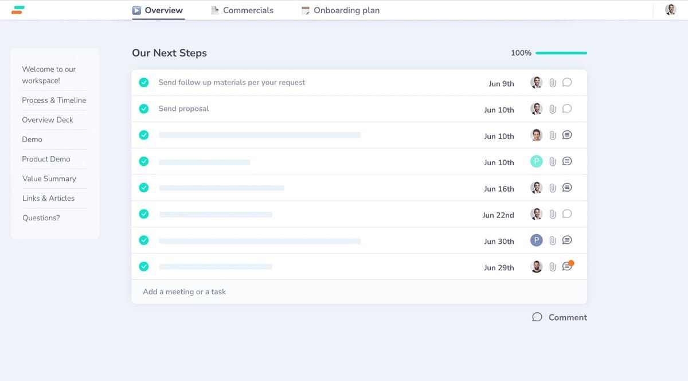
Task: Click the app logo in top-left corner
Action: coord(18,10)
